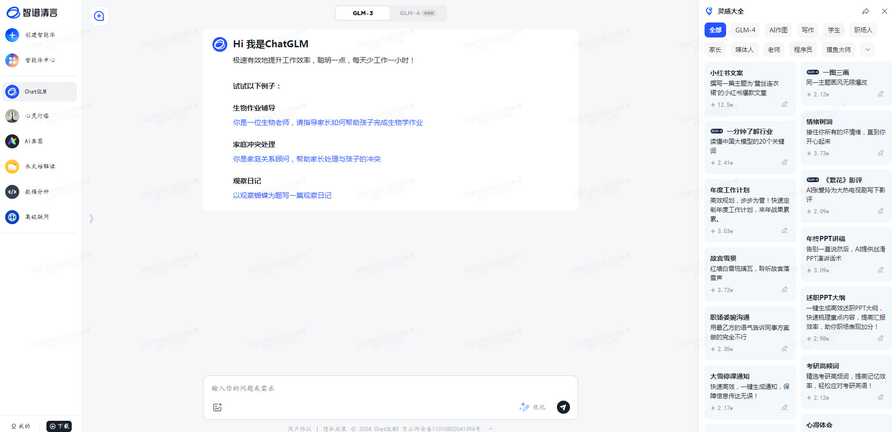Click the 下载 download button
The width and height of the screenshot is (893, 432).
pyautogui.click(x=59, y=426)
